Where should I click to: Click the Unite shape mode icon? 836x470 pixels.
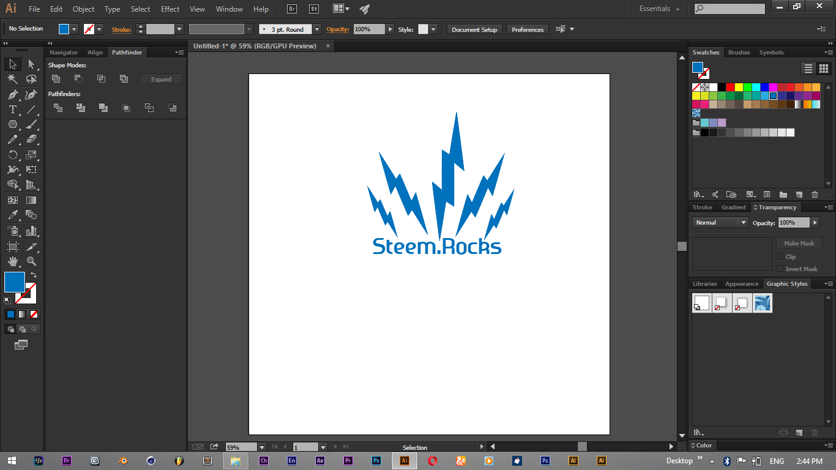56,78
